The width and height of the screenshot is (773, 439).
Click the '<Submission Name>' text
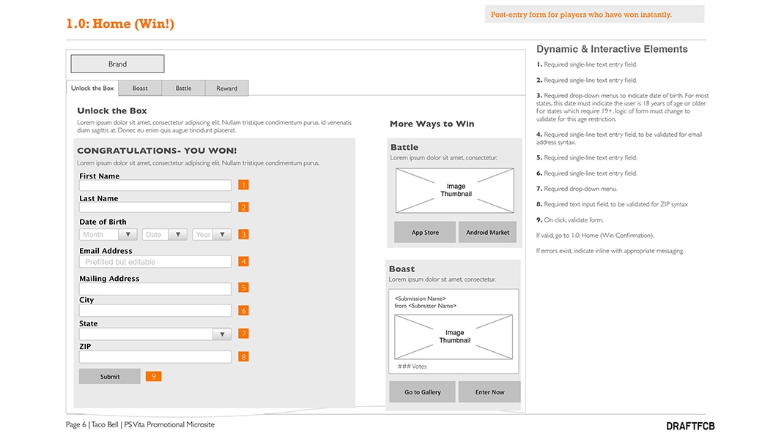(420, 299)
